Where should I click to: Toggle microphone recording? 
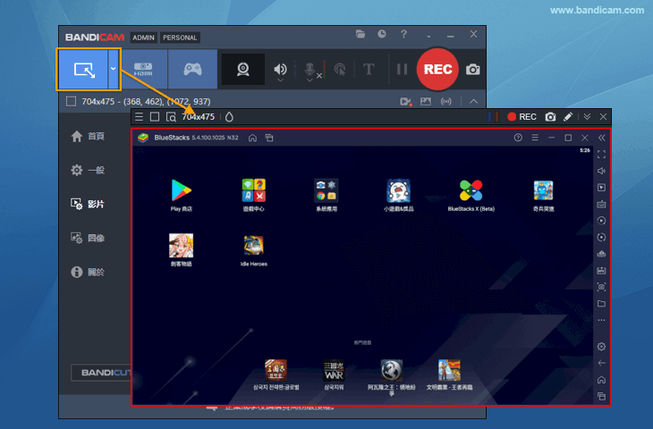coord(310,69)
